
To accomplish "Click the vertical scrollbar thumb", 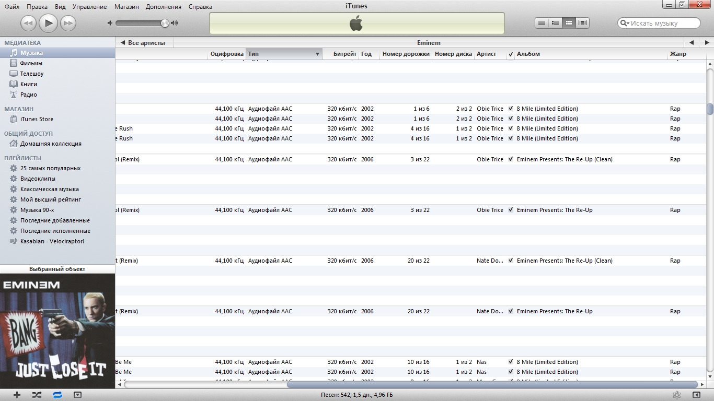I will click(710, 109).
